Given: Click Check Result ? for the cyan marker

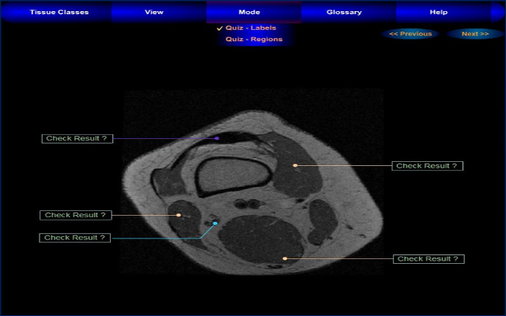Looking at the screenshot, I should [x=75, y=237].
